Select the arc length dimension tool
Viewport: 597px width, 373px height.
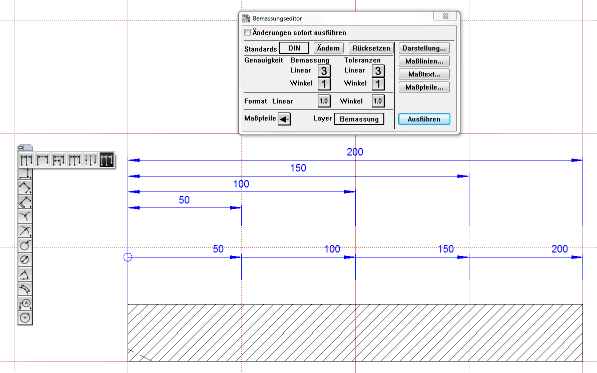point(25,288)
